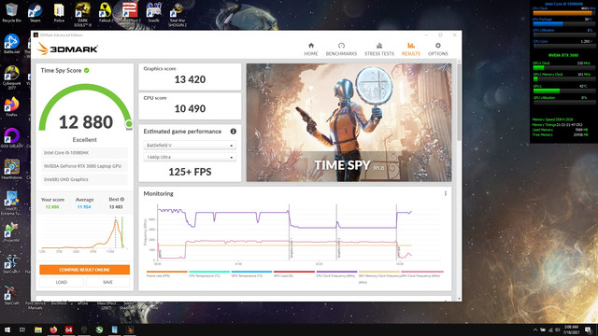Click the 3DMark taskbar icon
This screenshot has height=336, width=598.
point(130,329)
